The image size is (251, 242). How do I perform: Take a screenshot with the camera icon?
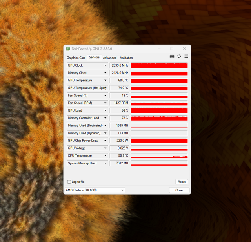[172, 56]
